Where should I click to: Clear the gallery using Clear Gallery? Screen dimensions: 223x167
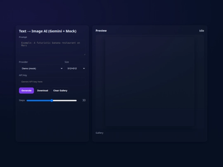click(x=60, y=91)
